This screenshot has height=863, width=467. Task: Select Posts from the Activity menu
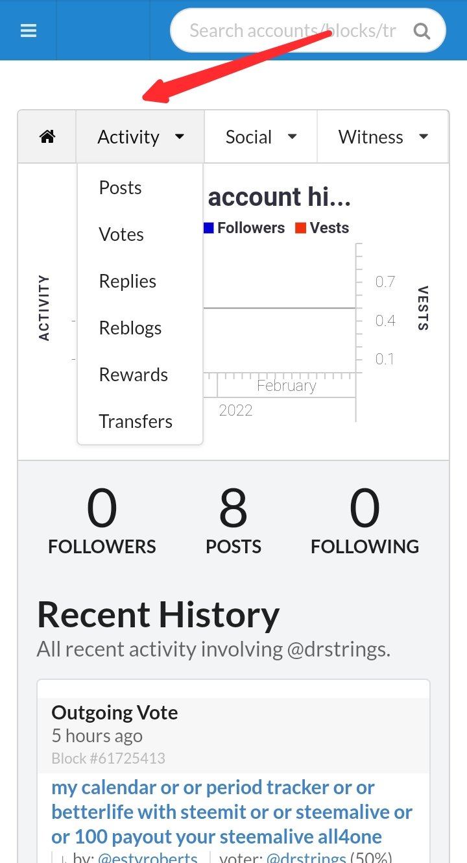point(120,188)
